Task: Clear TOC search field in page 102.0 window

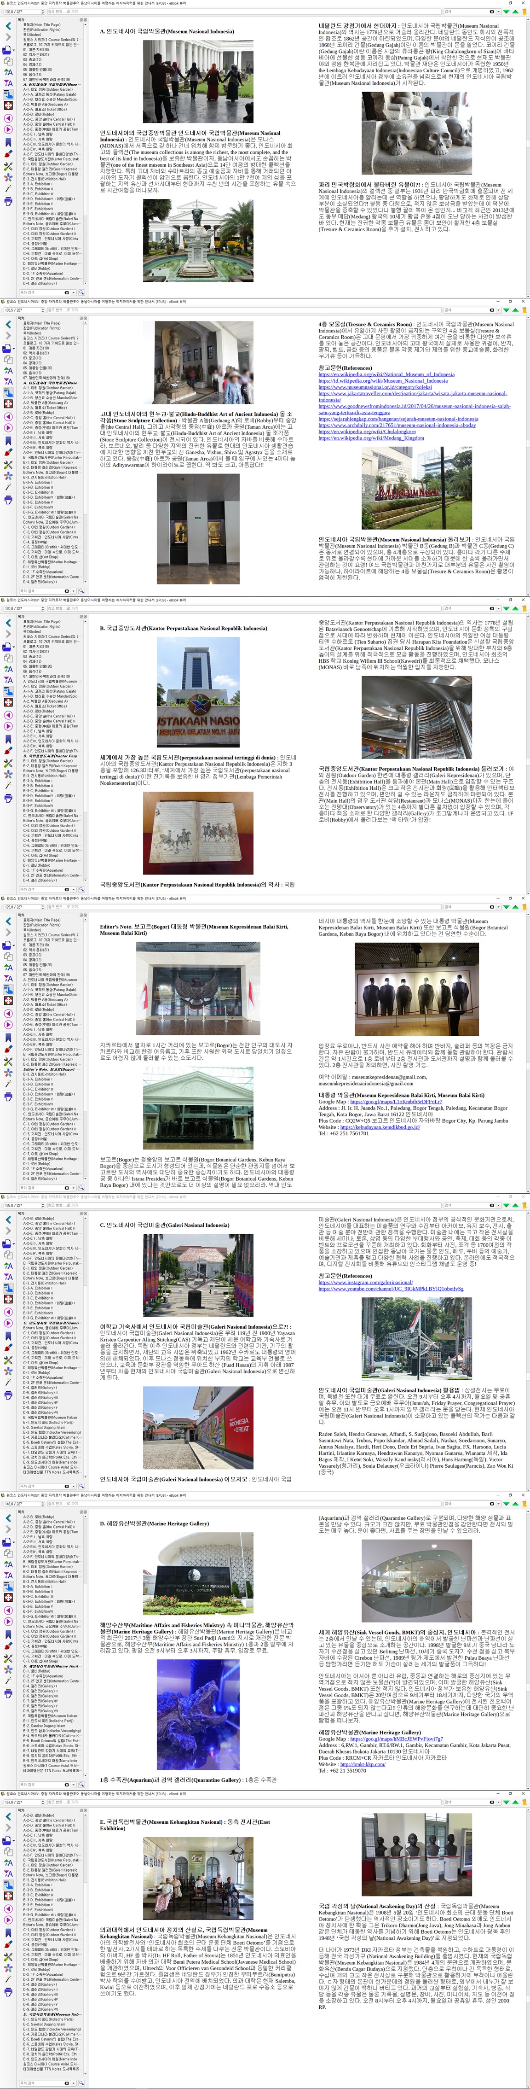Action: pyautogui.click(x=67, y=293)
